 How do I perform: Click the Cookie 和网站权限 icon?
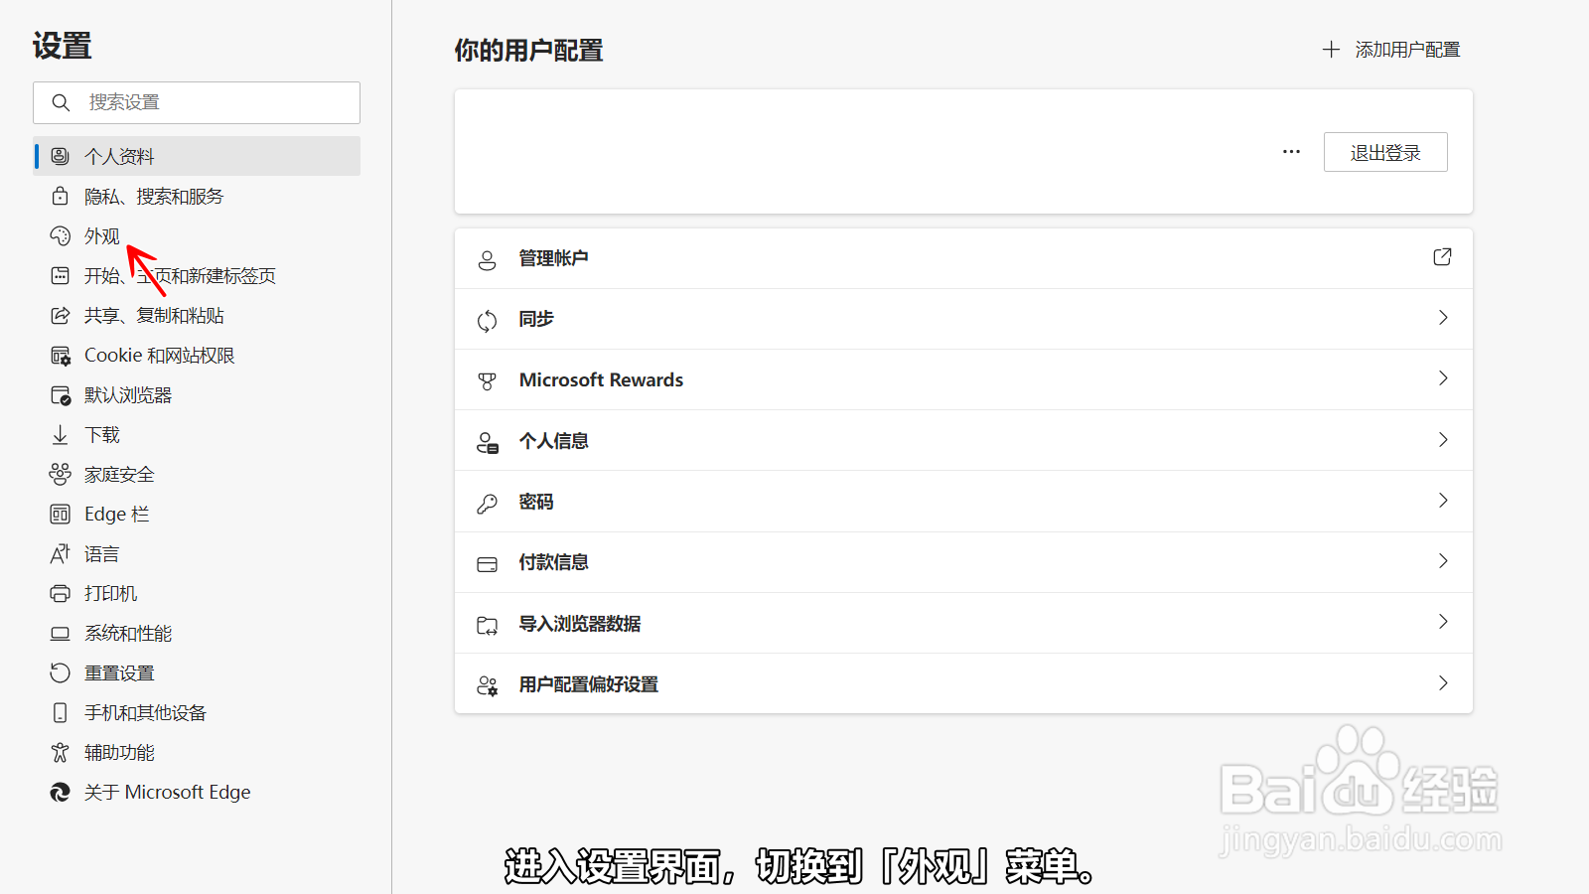click(x=61, y=355)
